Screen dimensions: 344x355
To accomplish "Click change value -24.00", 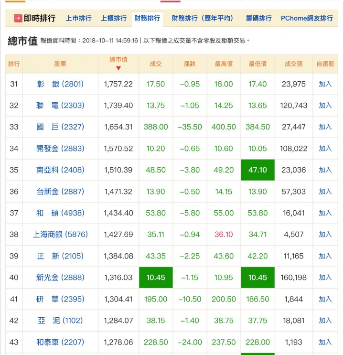I will pyautogui.click(x=190, y=342).
